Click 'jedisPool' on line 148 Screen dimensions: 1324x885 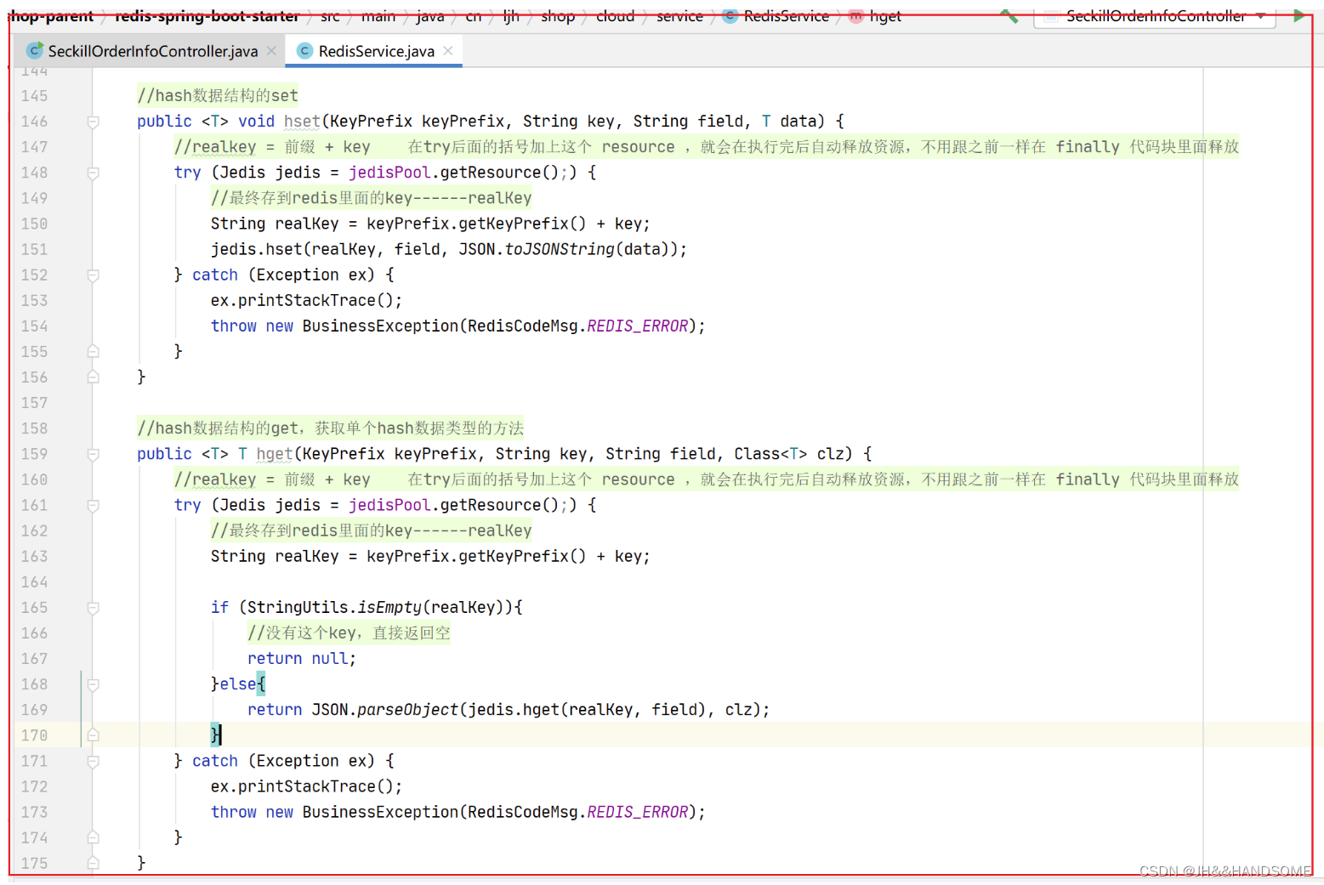tap(389, 173)
